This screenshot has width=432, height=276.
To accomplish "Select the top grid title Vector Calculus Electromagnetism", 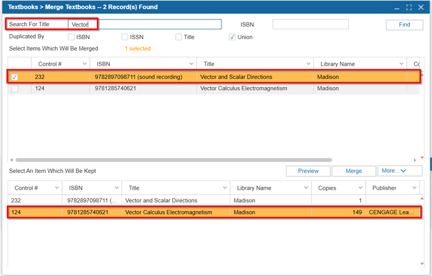I will pos(244,89).
